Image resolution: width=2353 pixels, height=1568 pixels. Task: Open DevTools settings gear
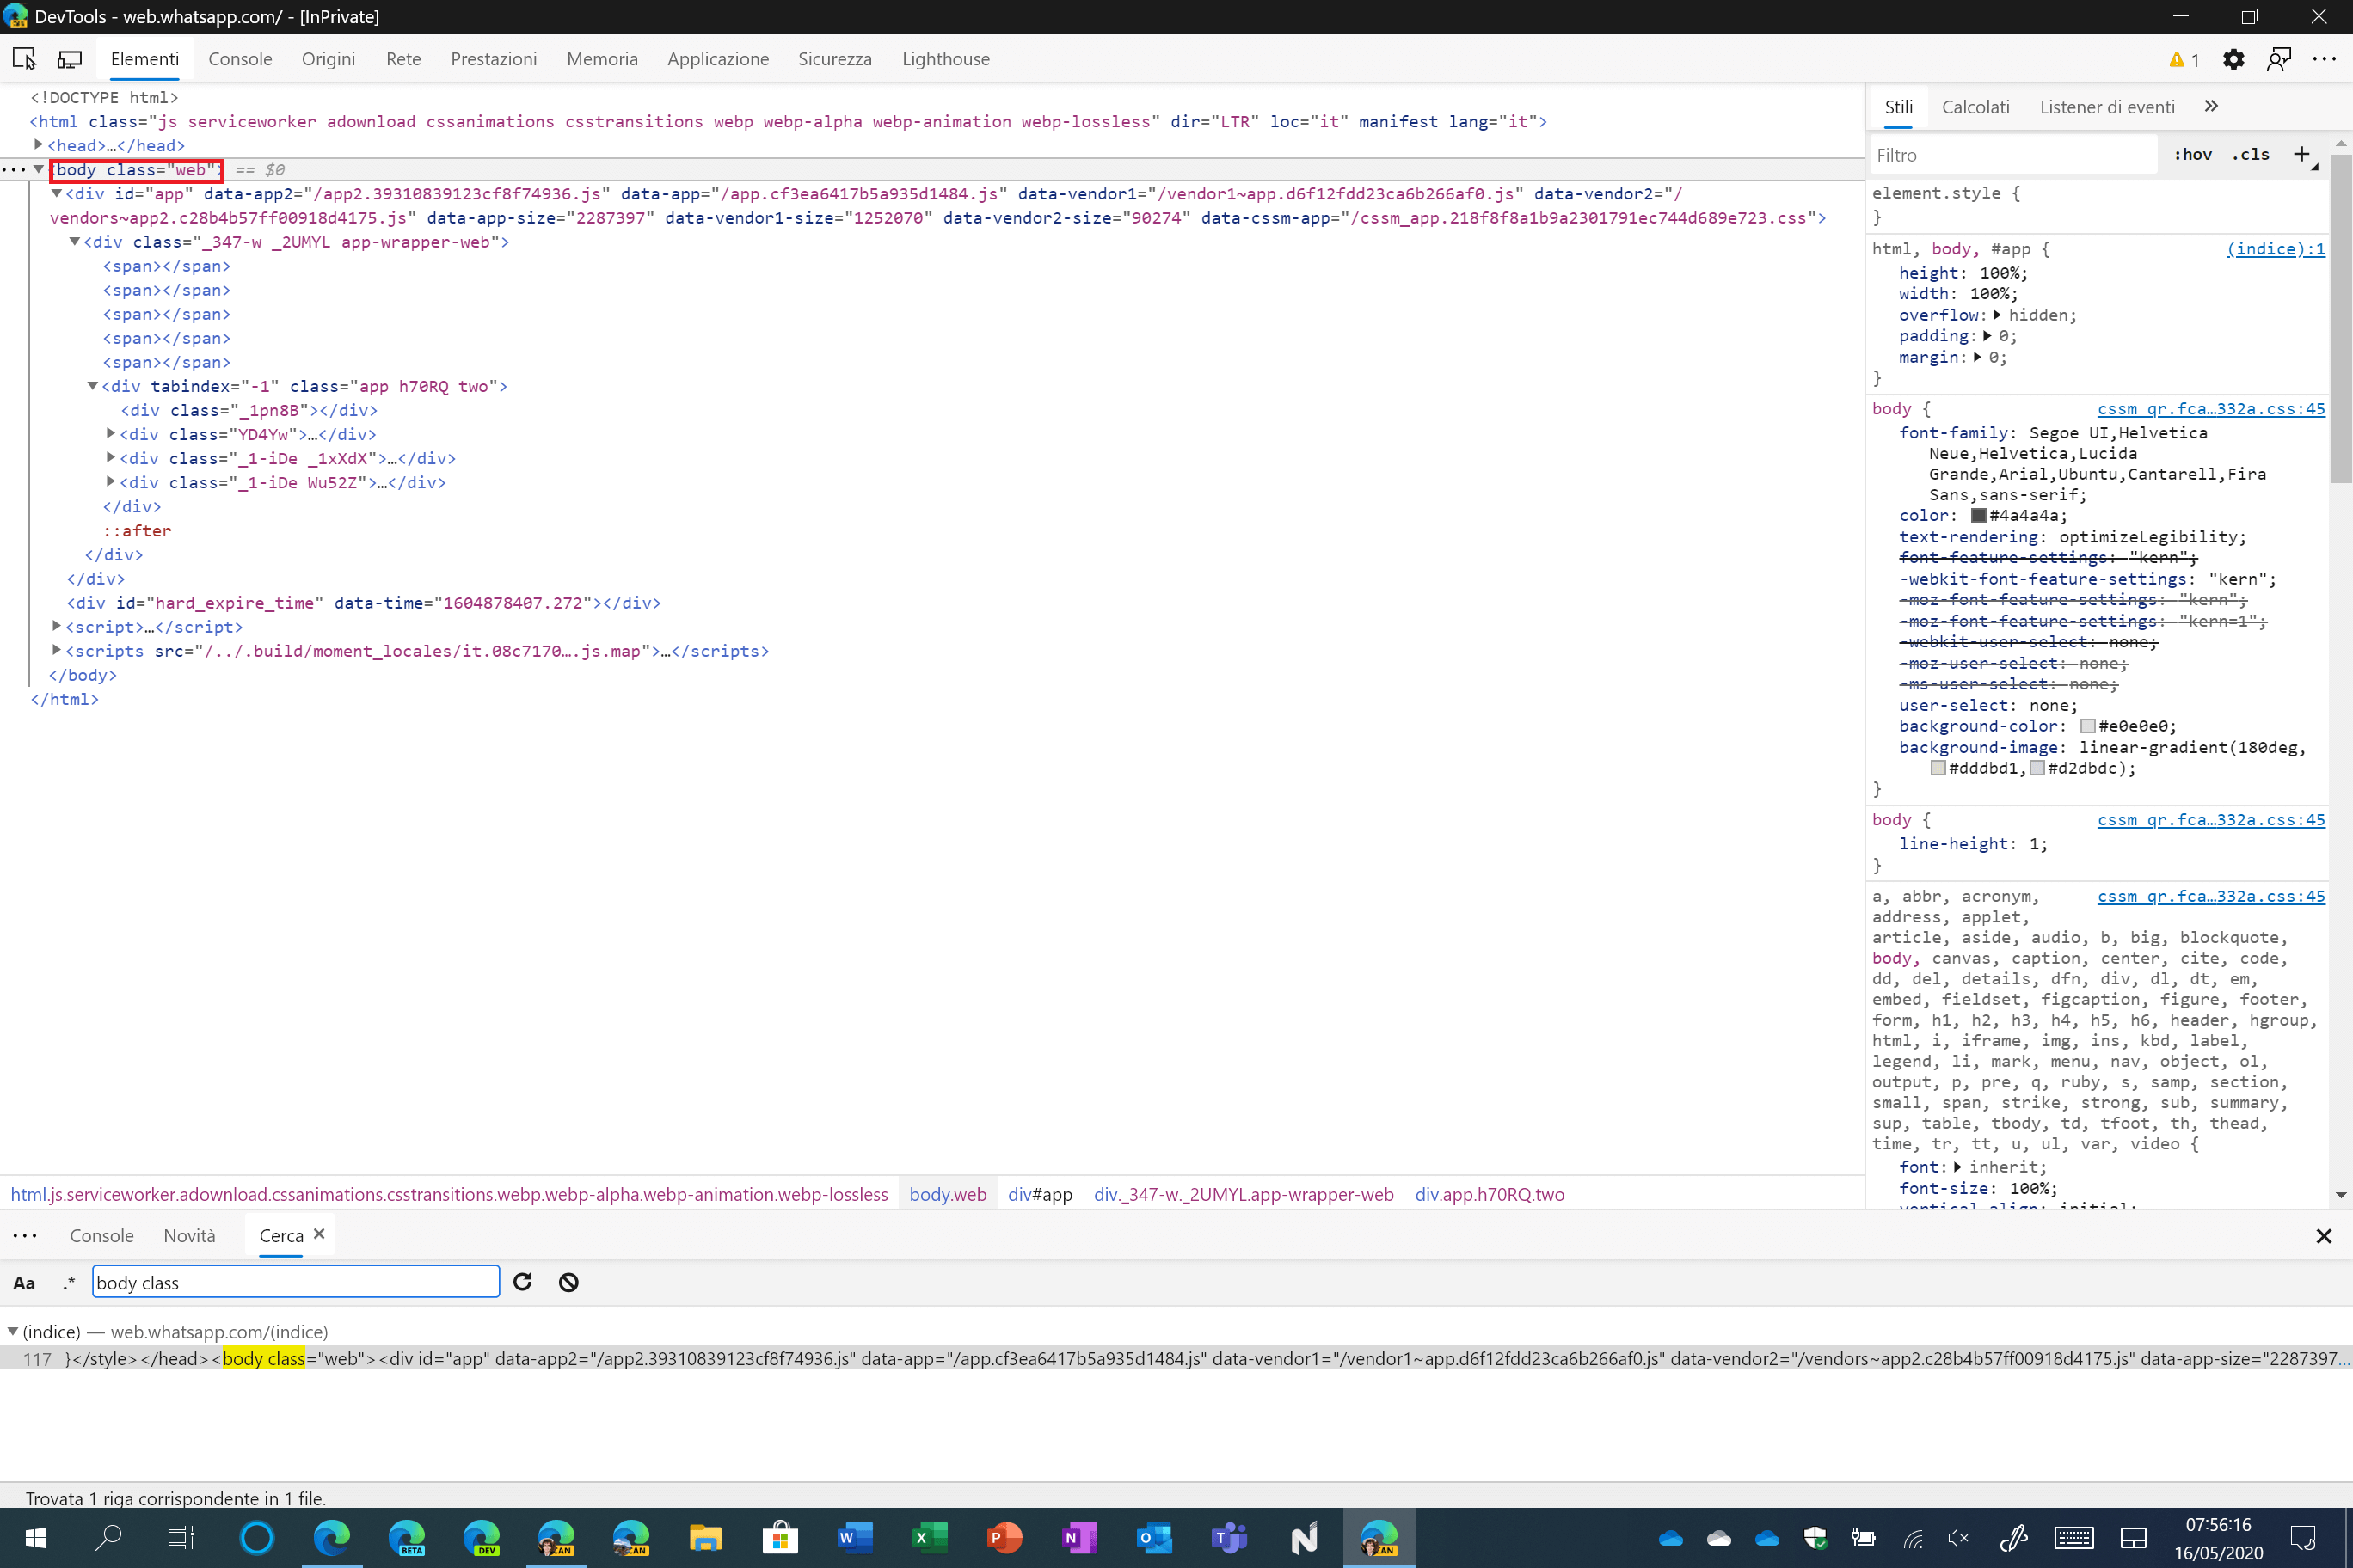click(x=2233, y=59)
